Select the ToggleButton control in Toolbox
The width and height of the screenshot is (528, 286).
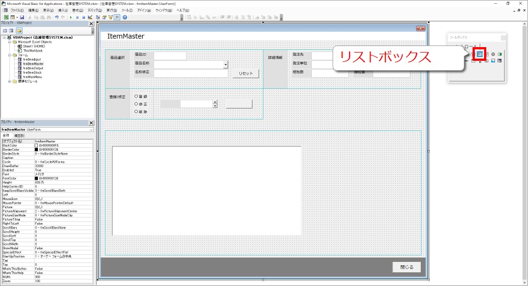(499, 54)
